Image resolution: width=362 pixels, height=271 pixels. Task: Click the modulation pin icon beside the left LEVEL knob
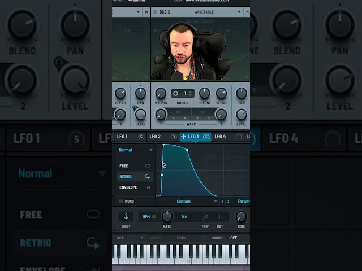tap(135, 108)
